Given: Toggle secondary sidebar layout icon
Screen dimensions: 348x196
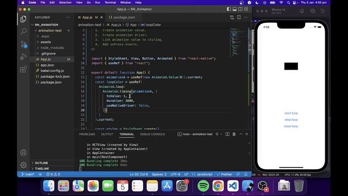Looking at the screenshot, I should coord(240,9).
